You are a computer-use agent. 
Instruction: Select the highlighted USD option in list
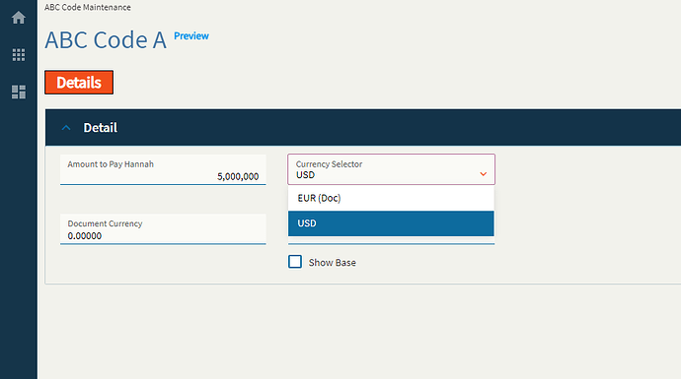click(391, 223)
